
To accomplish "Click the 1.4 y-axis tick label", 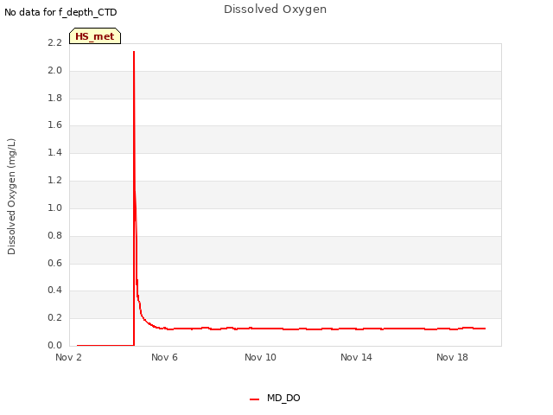I will coord(54,152).
